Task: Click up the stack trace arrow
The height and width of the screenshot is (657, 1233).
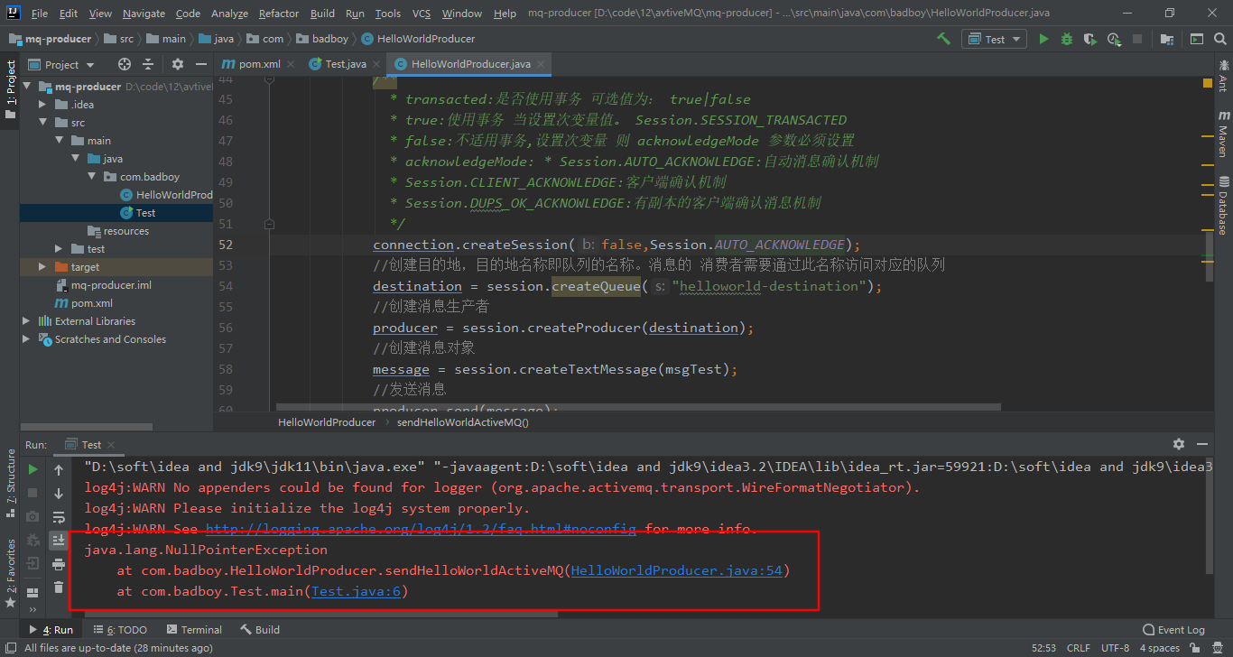Action: tap(59, 469)
